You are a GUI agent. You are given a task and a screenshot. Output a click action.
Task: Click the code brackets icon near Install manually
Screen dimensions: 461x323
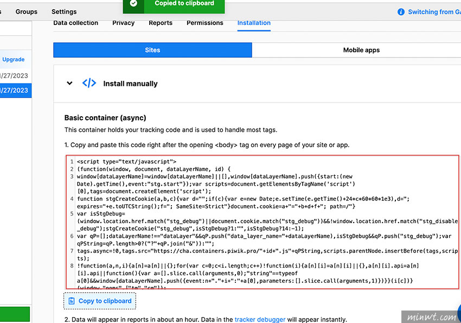click(89, 84)
